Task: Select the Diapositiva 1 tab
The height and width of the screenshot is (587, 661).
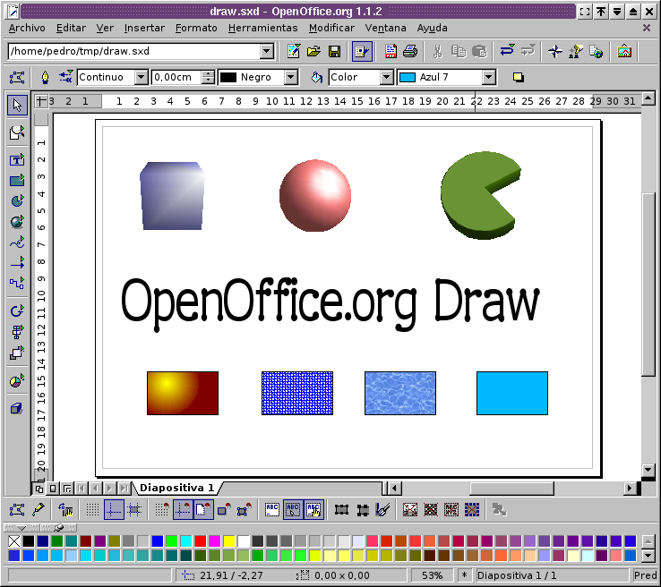Action: (176, 488)
